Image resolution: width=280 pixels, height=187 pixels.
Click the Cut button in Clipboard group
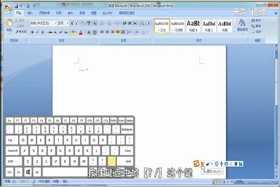[x=20, y=20]
